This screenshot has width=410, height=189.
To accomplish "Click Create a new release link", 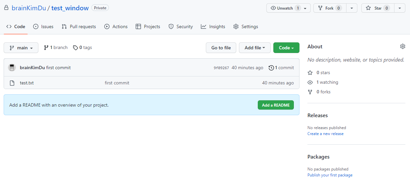I will (326, 134).
